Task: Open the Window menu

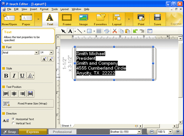Action: (76, 9)
